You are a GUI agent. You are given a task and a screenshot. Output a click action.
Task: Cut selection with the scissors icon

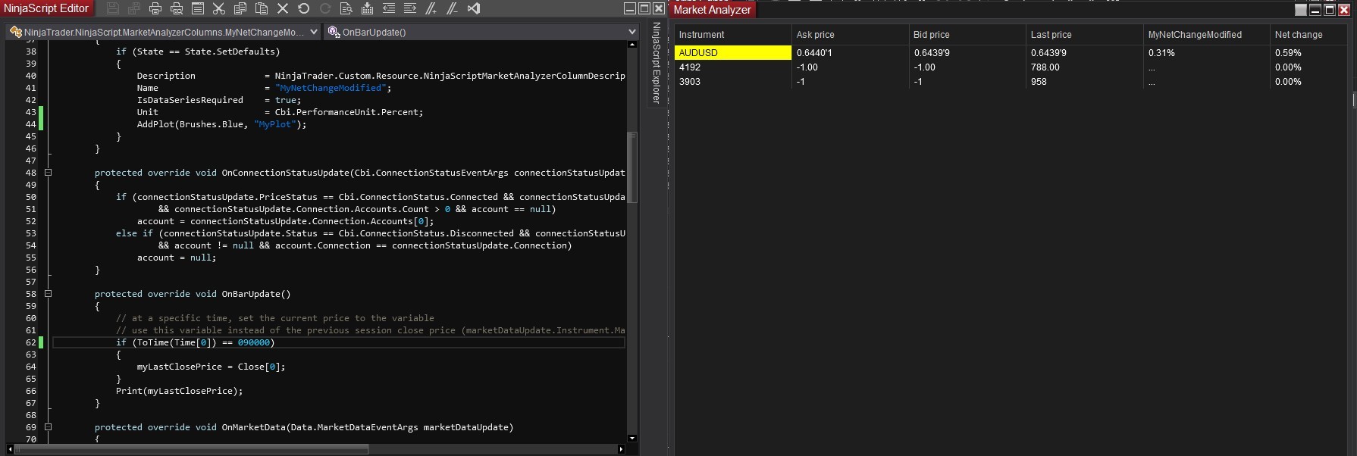point(219,8)
